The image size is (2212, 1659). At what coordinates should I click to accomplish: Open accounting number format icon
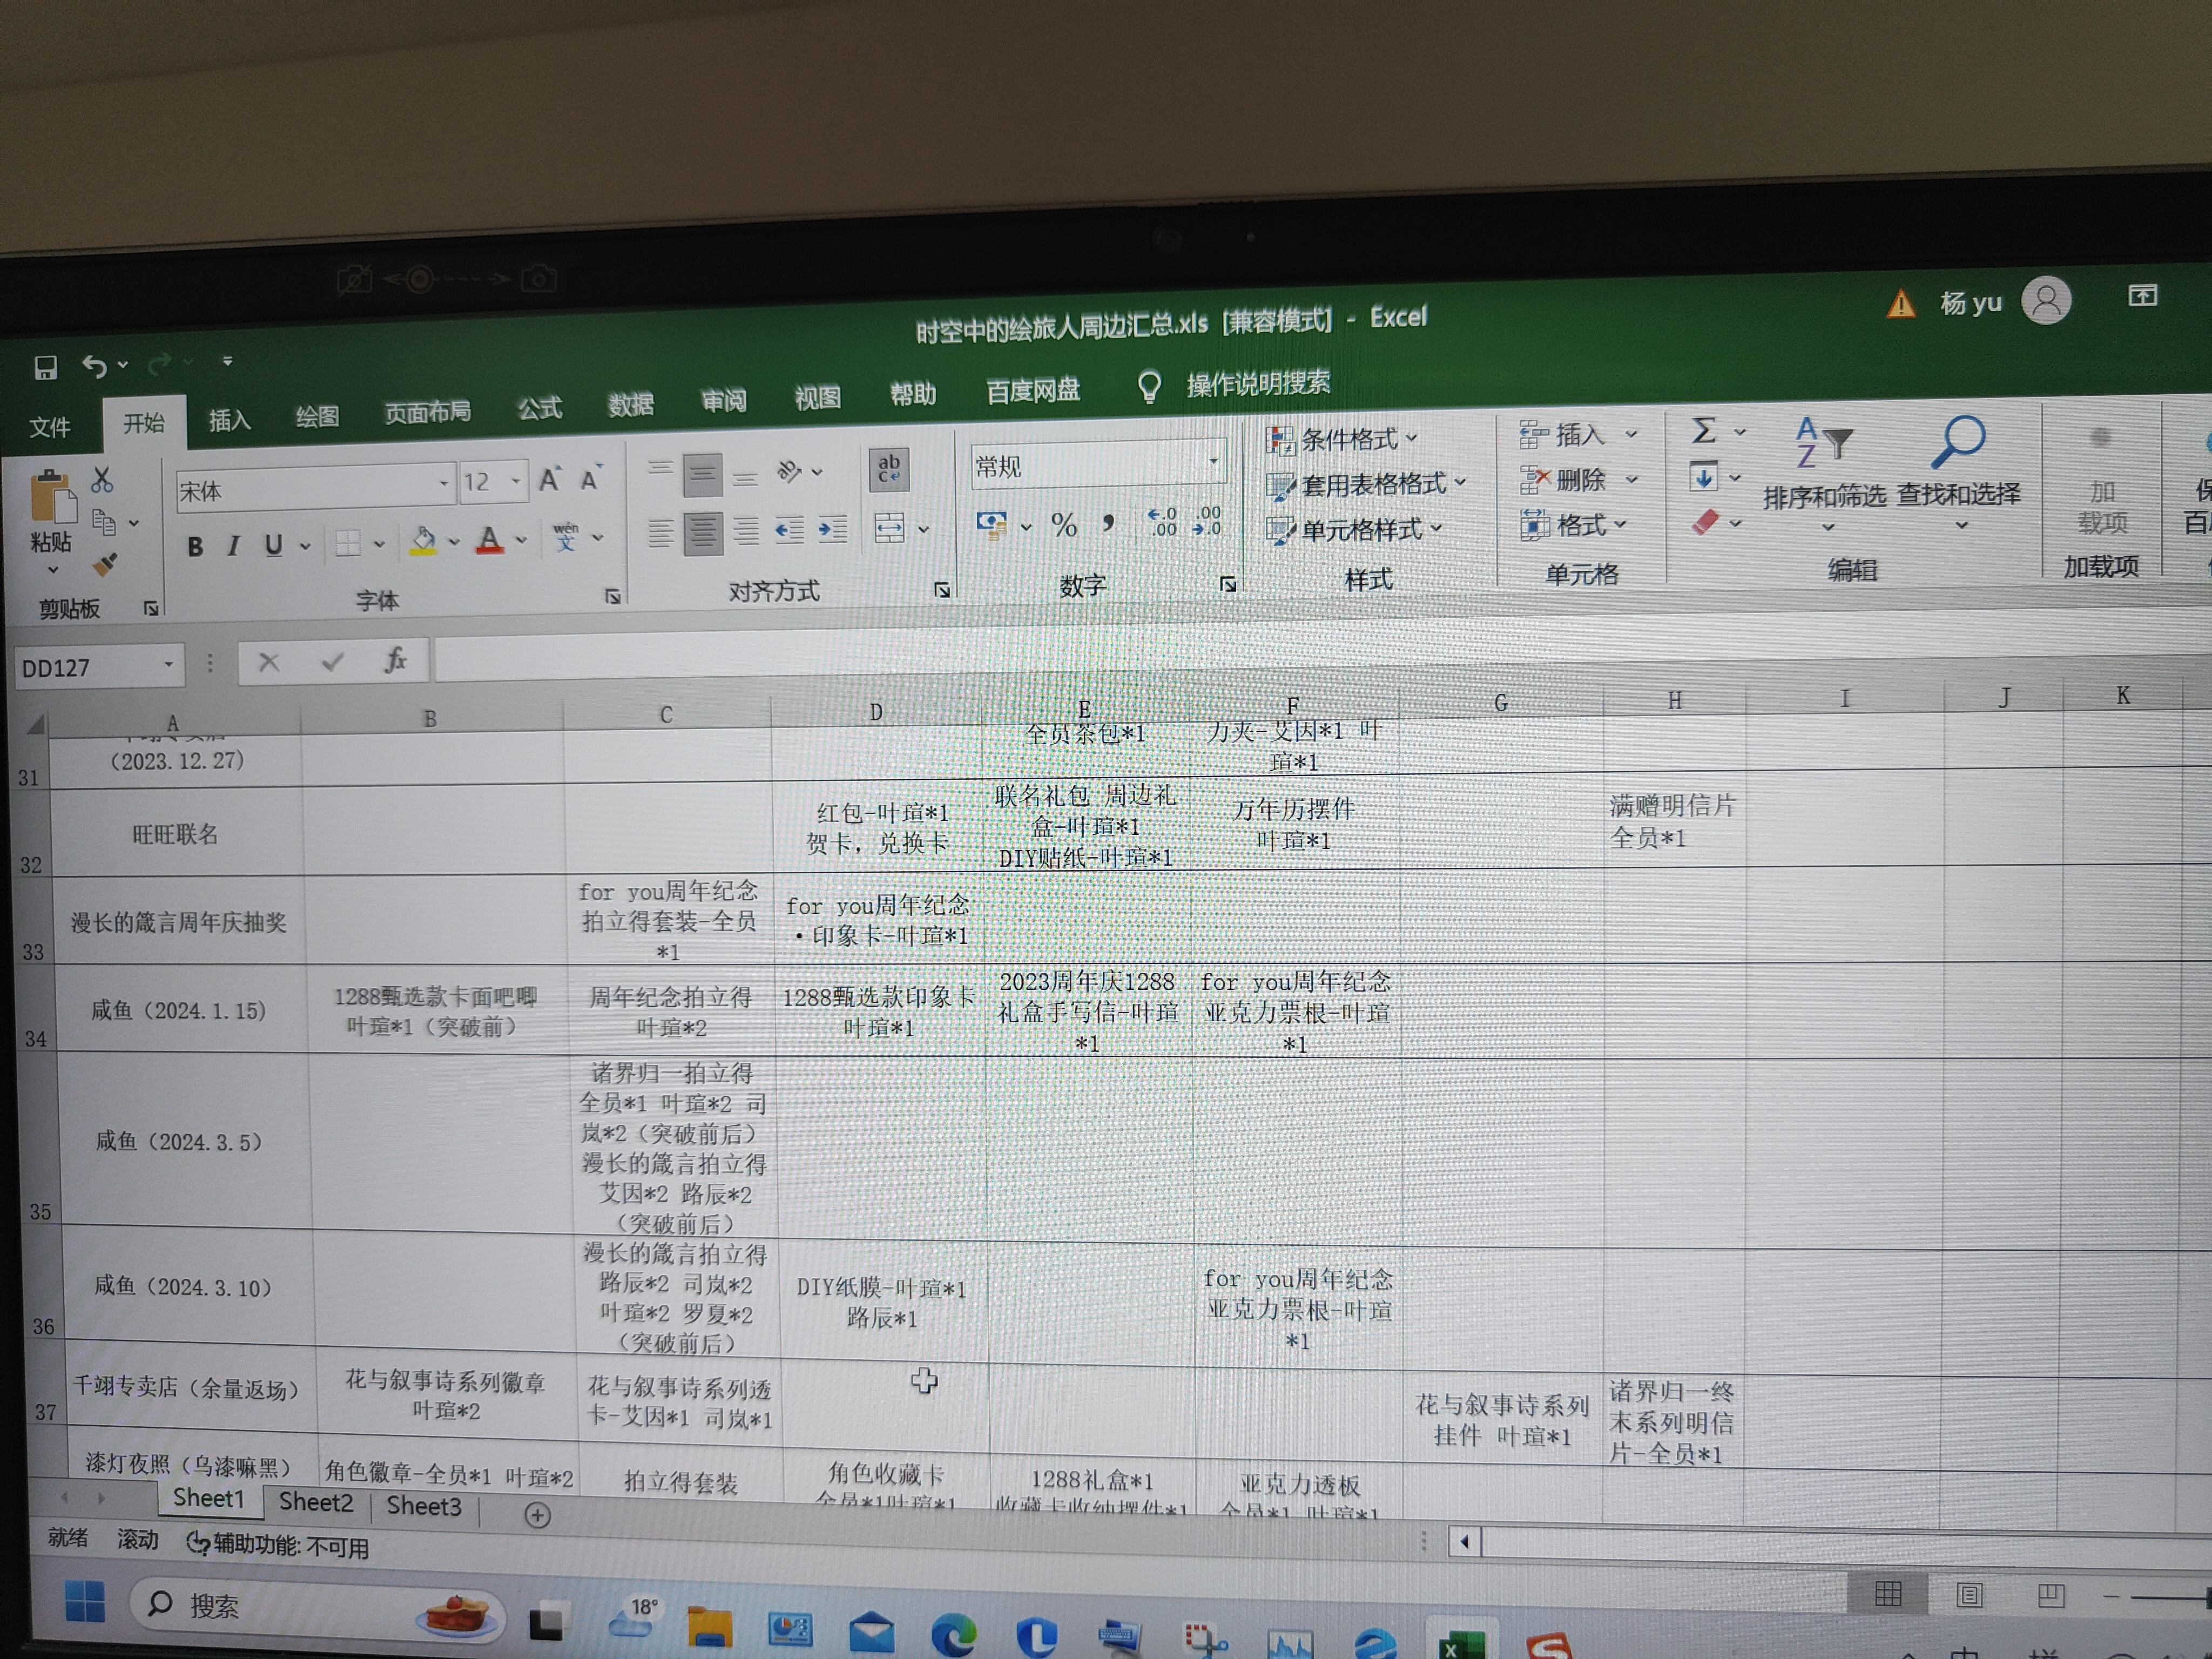point(992,525)
